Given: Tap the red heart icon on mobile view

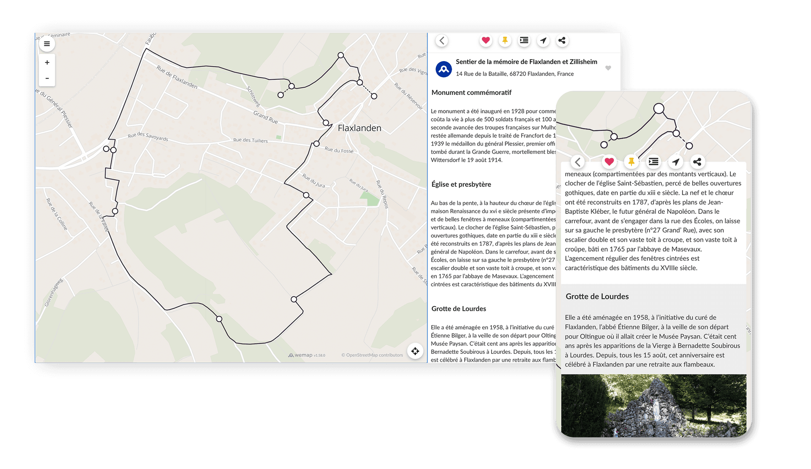Looking at the screenshot, I should point(609,162).
